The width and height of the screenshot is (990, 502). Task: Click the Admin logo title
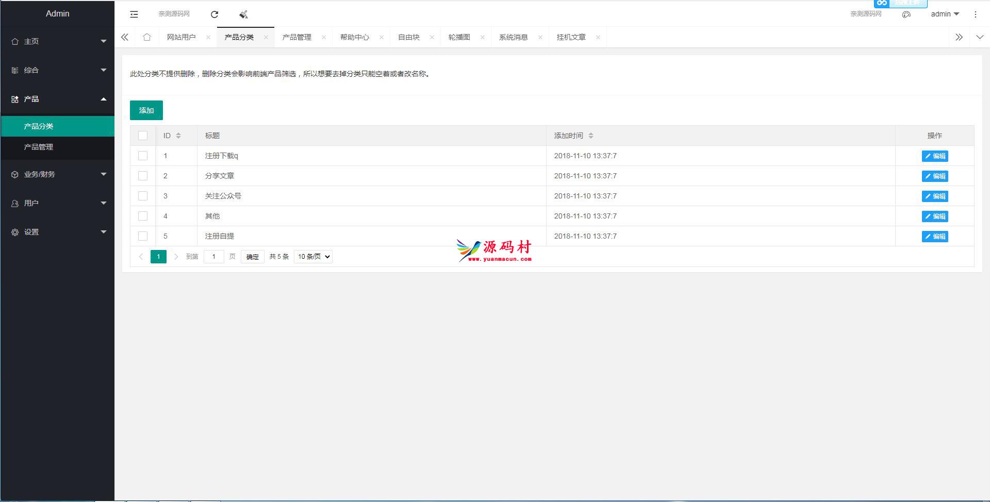pyautogui.click(x=57, y=13)
